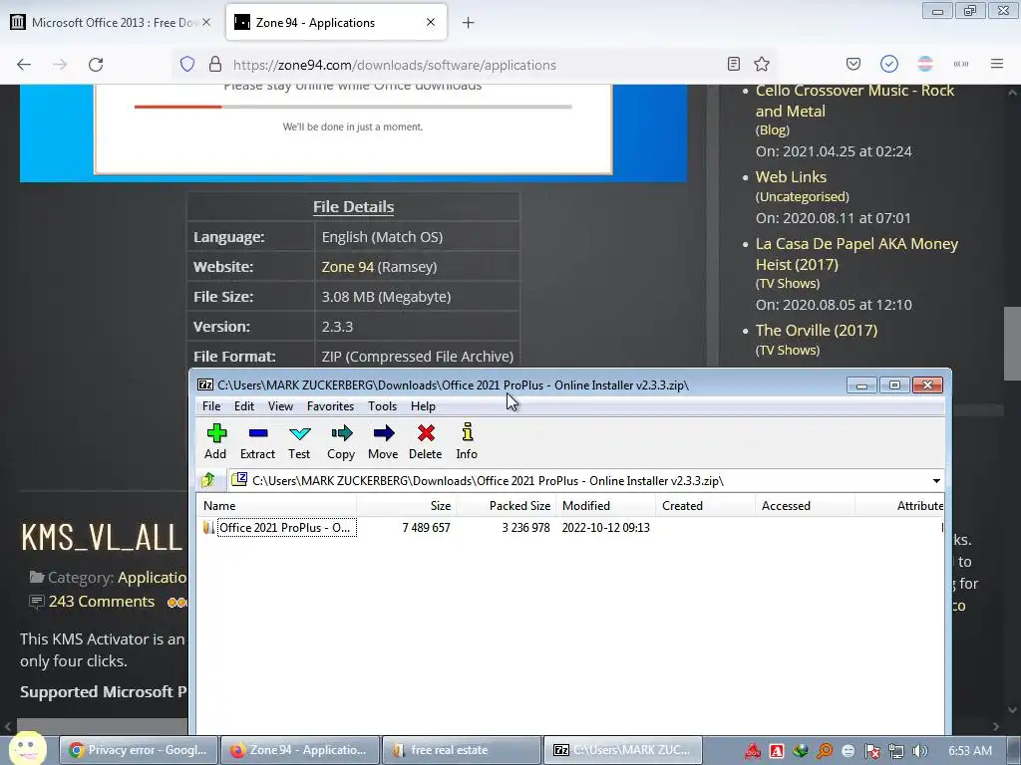Sort by Modified column header
Image resolution: width=1021 pixels, height=765 pixels.
point(605,505)
